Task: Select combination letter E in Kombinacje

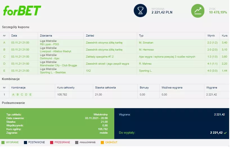Action: tap(30, 95)
